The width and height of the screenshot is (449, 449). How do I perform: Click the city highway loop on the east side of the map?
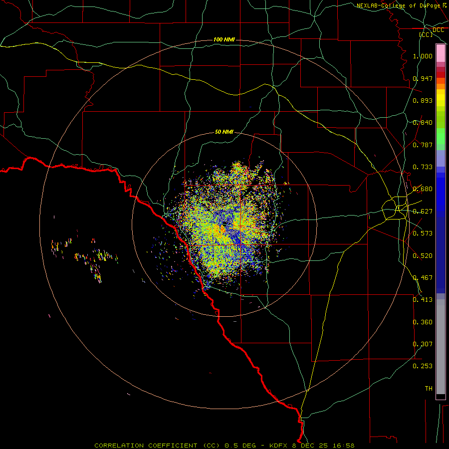[395, 208]
